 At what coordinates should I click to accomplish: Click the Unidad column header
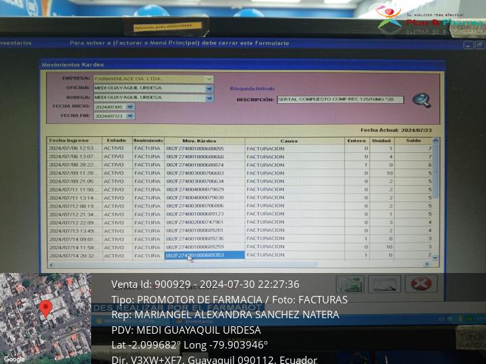[x=382, y=141]
